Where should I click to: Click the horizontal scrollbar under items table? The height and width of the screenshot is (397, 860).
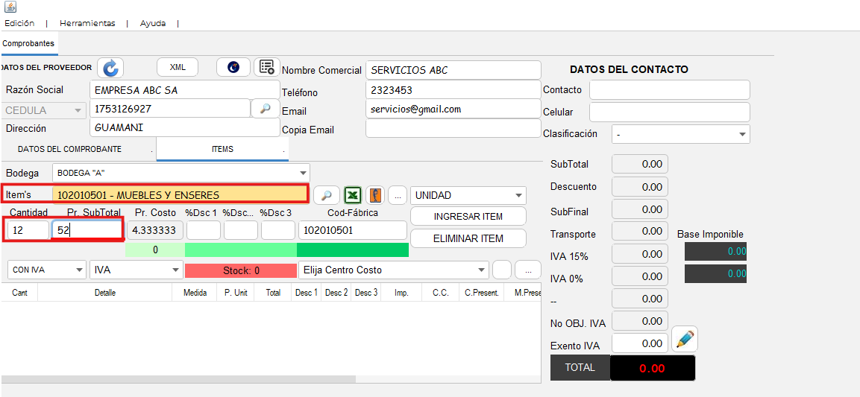(149, 380)
